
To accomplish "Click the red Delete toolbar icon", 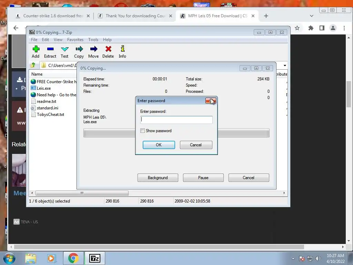I will pos(108,49).
